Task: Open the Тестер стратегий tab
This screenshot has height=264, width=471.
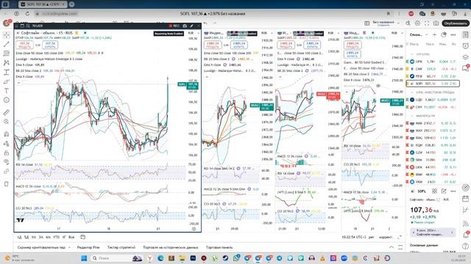Action: click(121, 248)
